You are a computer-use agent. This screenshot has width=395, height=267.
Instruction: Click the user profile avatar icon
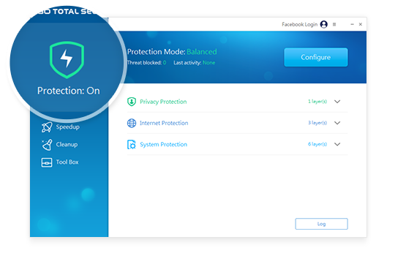coord(324,24)
